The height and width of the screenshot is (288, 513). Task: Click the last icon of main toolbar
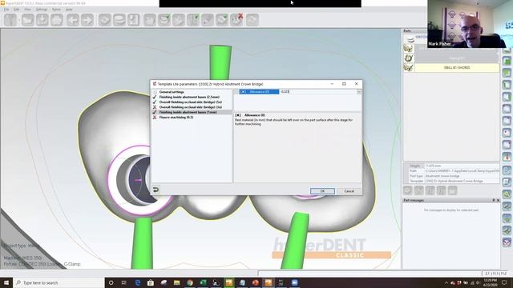tap(252, 20)
